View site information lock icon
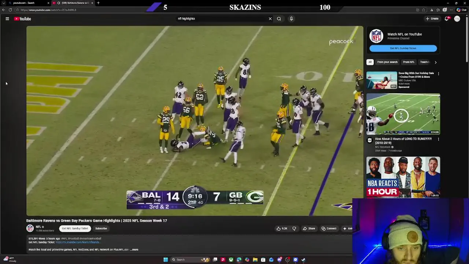Image resolution: width=469 pixels, height=264 pixels. [x=18, y=10]
